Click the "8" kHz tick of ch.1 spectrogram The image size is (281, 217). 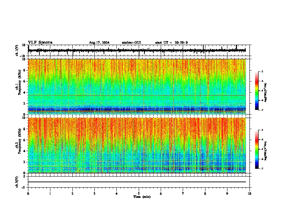click(x=24, y=70)
